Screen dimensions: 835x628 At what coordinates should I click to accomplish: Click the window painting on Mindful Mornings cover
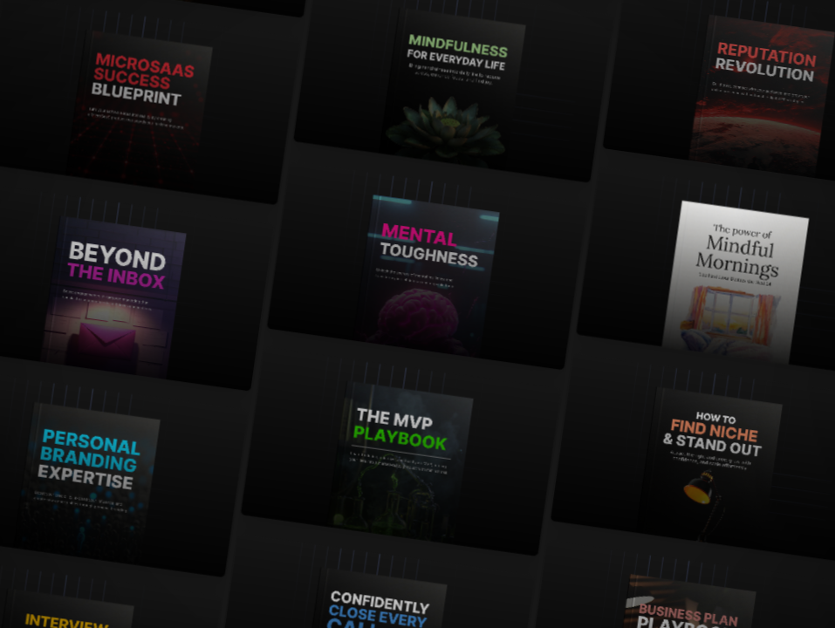[x=729, y=318]
